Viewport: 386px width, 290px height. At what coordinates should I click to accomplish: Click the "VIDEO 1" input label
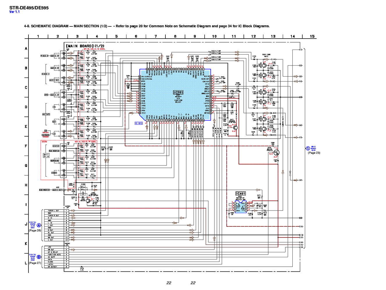point(46,74)
